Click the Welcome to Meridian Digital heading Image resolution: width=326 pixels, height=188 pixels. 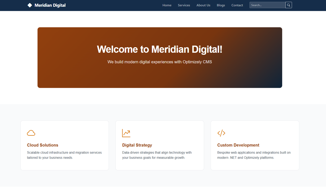(x=159, y=49)
